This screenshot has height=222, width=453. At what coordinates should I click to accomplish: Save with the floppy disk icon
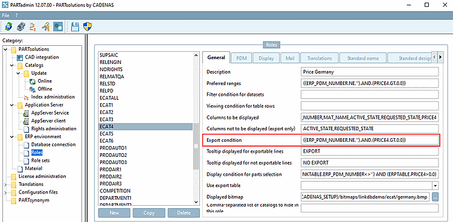pyautogui.click(x=75, y=27)
